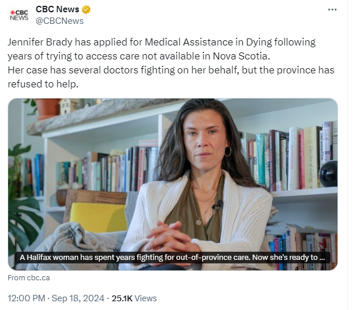The image size is (355, 310).
Task: Click the Sep 18, 2024 date
Action: [x=78, y=298]
